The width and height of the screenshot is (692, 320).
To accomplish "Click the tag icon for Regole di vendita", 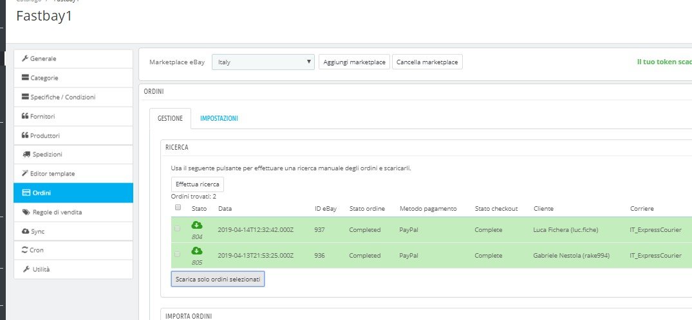I will (26, 211).
